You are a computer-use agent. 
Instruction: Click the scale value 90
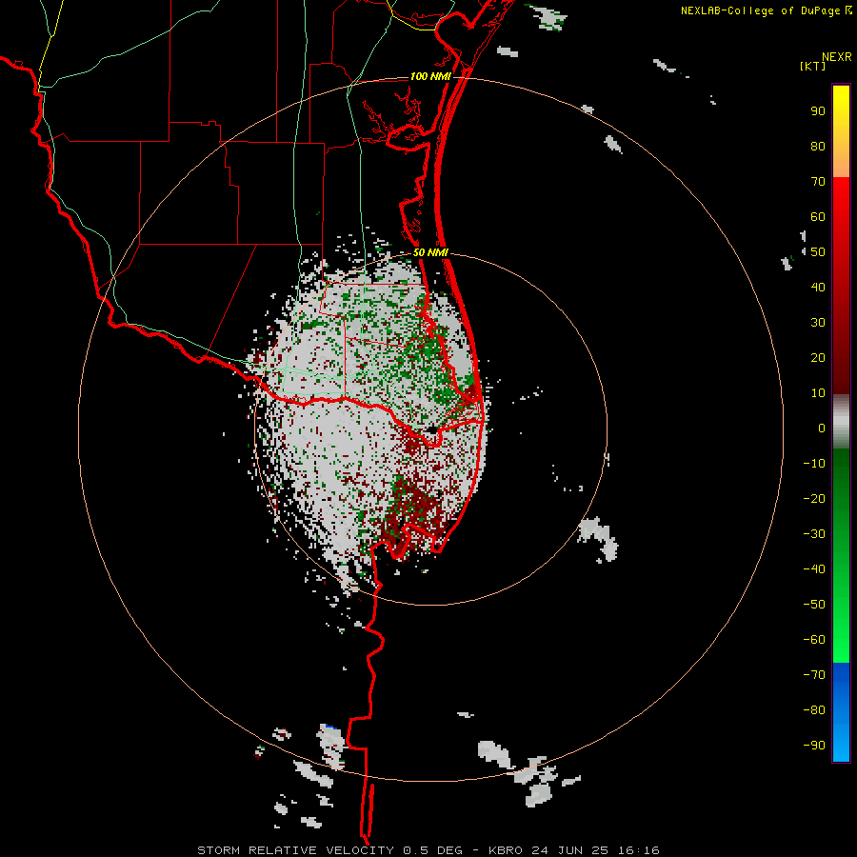pyautogui.click(x=818, y=111)
